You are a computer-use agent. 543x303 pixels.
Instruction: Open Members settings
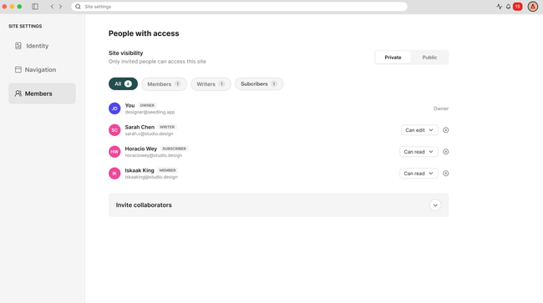tap(43, 93)
